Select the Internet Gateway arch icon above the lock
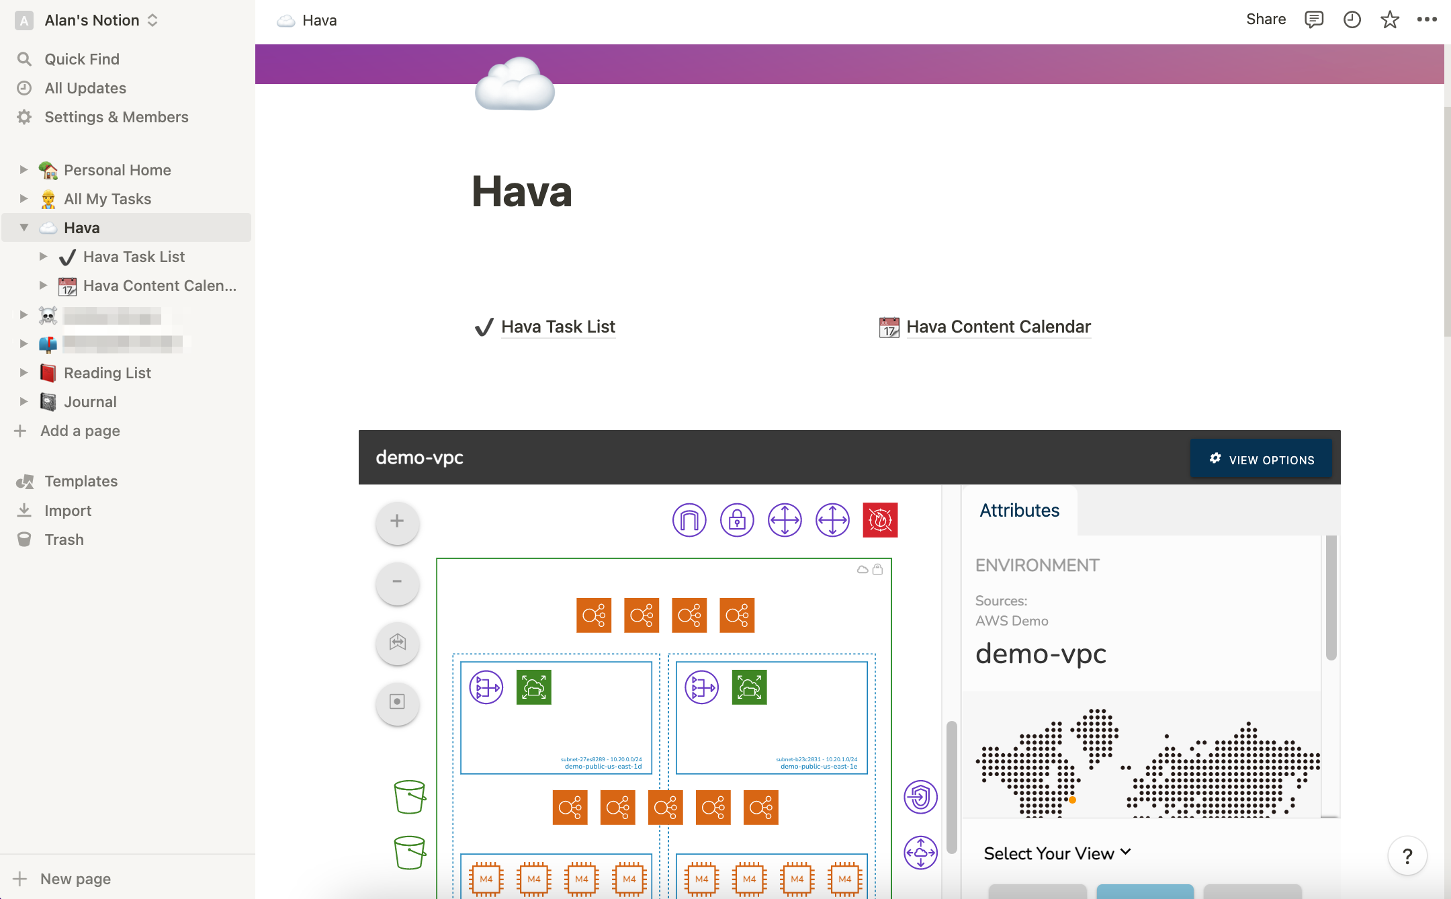 (689, 519)
